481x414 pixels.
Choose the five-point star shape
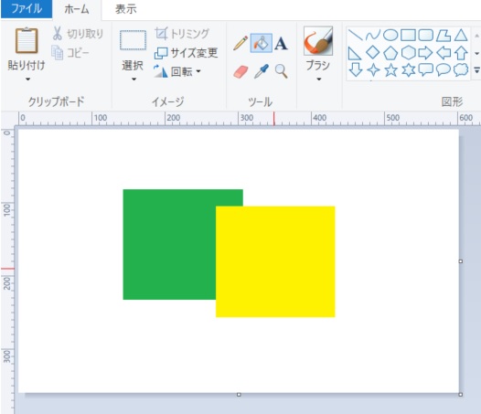point(390,70)
